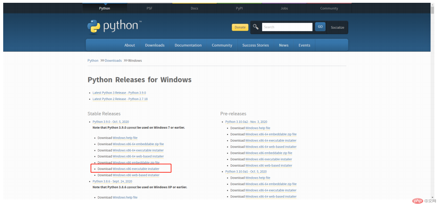This screenshot has height=205, width=438.
Task: Download 3.10.0a2 Windows help file
Action: [258, 128]
